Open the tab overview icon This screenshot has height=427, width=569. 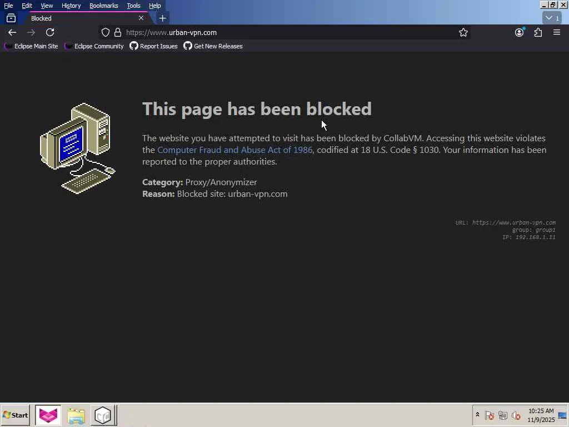11,18
